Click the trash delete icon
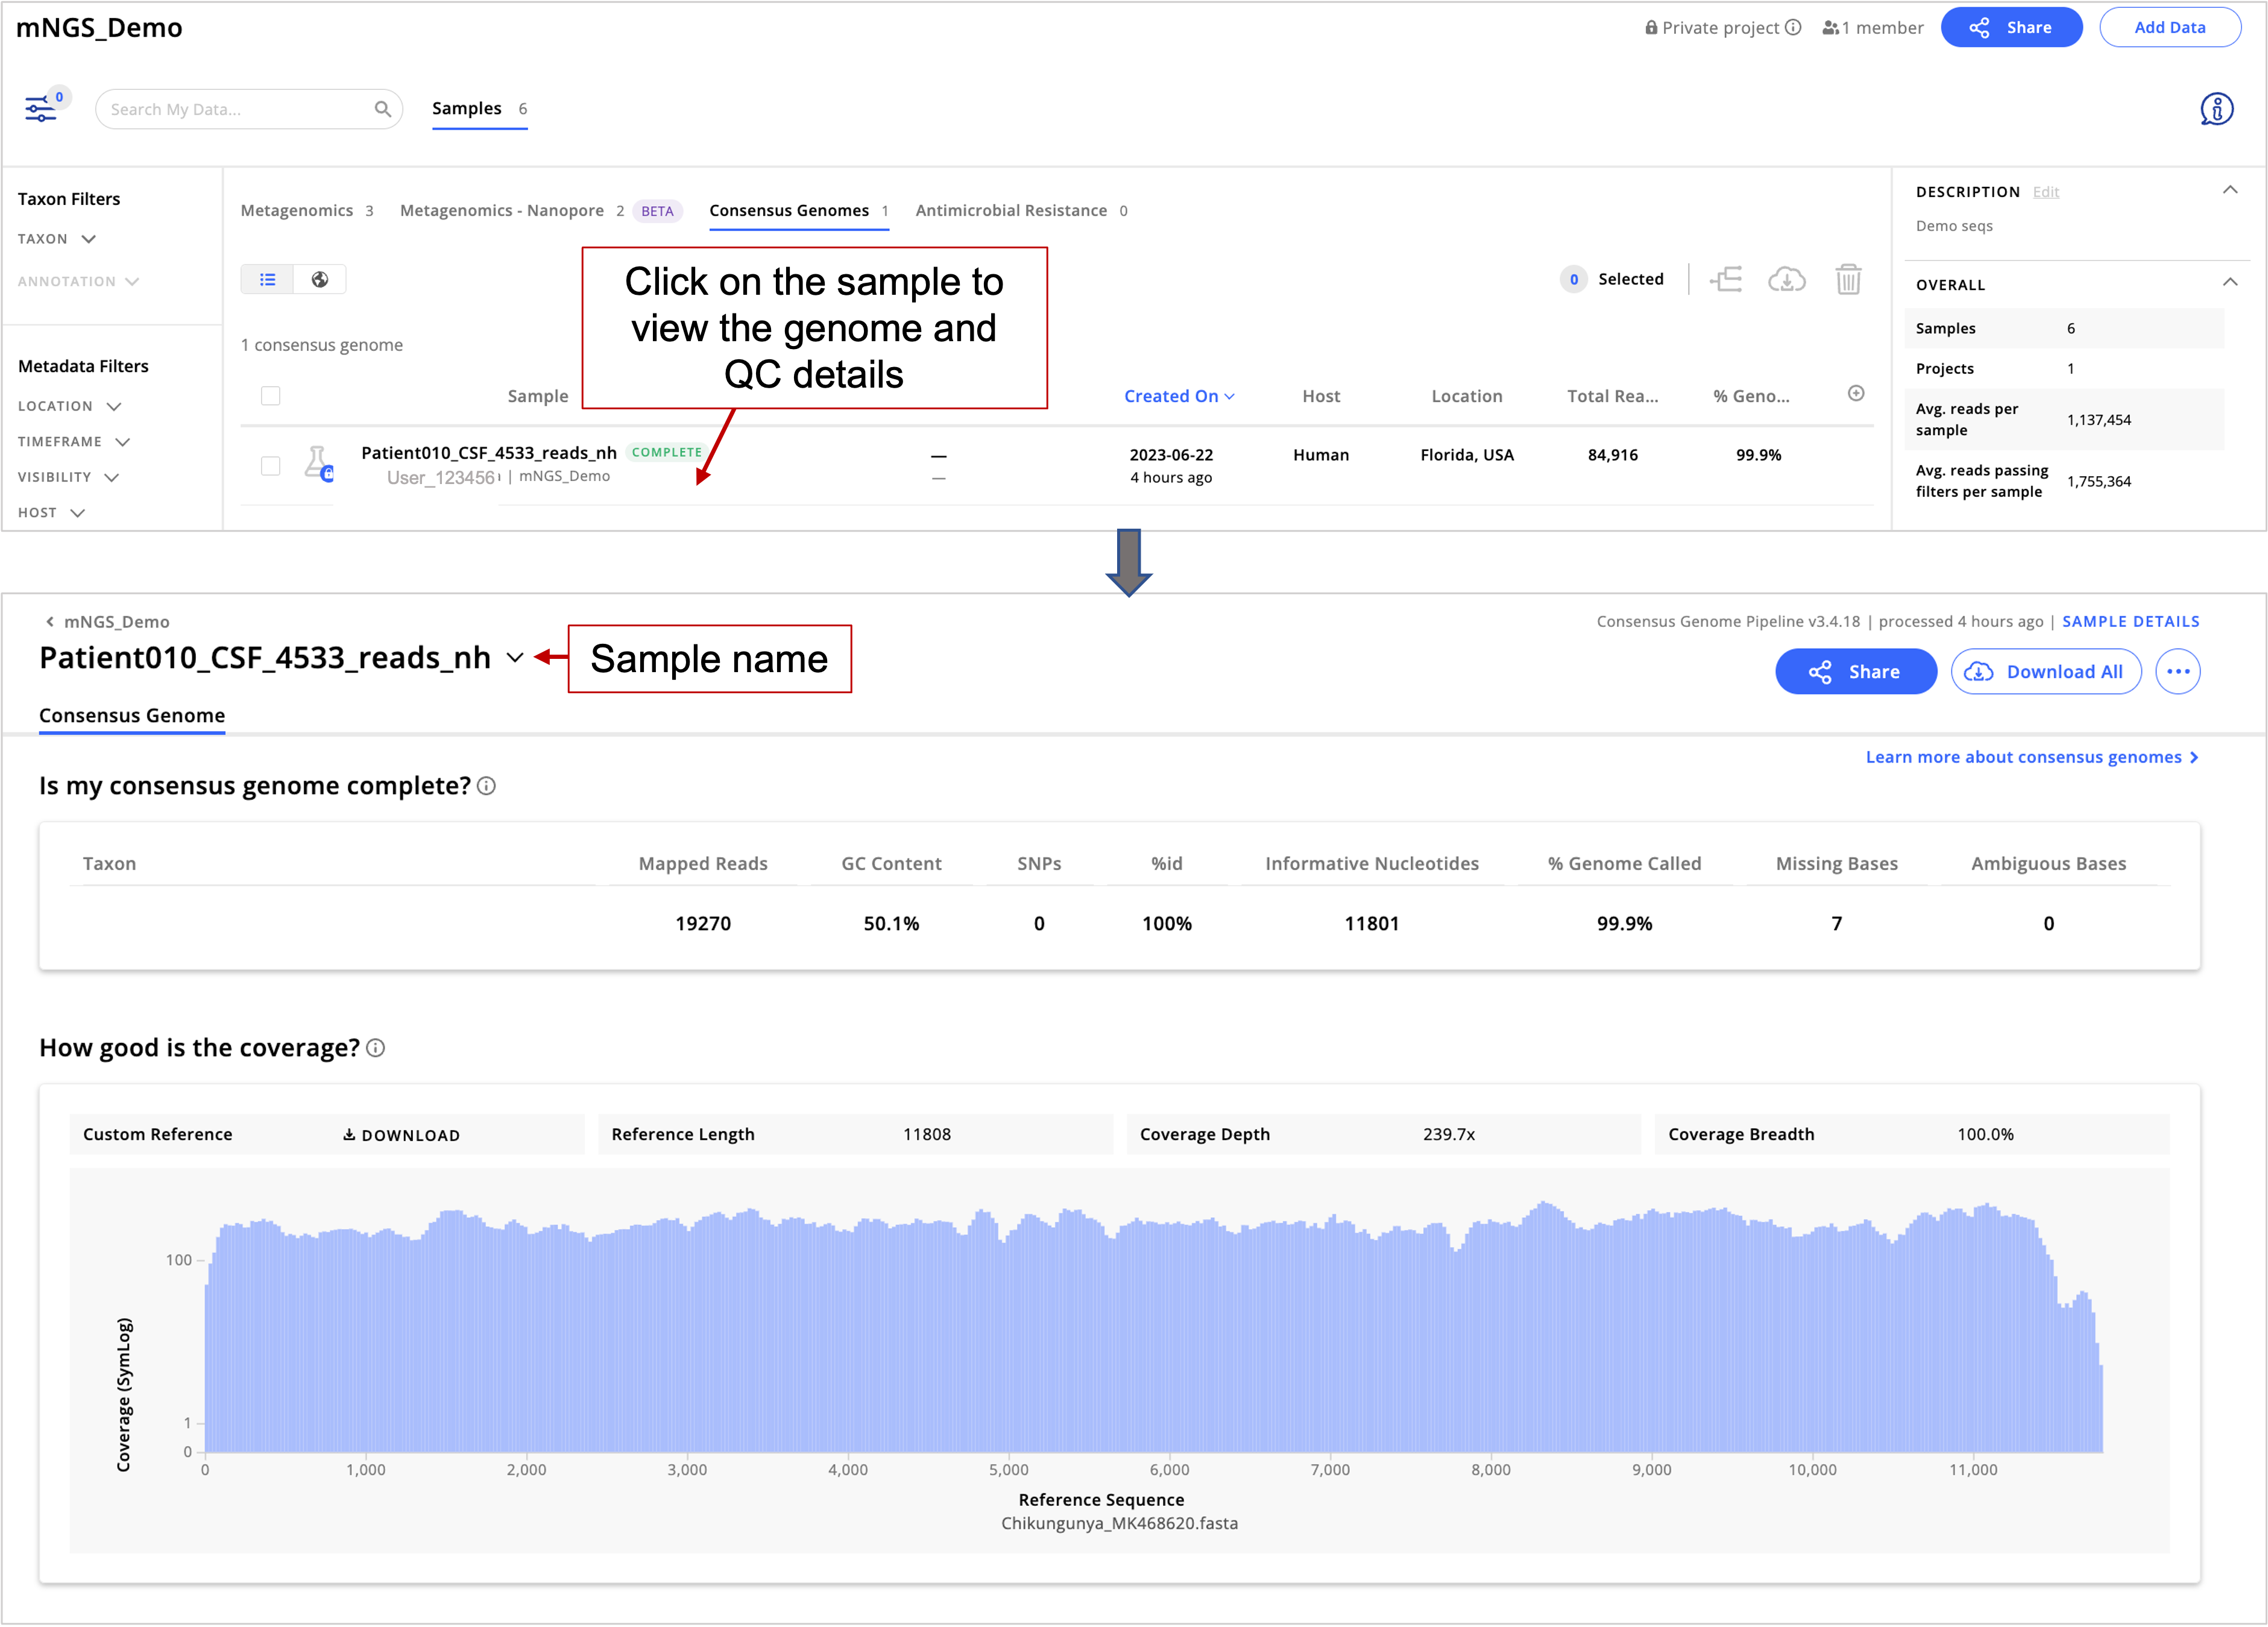The image size is (2268, 1627). (1848, 279)
